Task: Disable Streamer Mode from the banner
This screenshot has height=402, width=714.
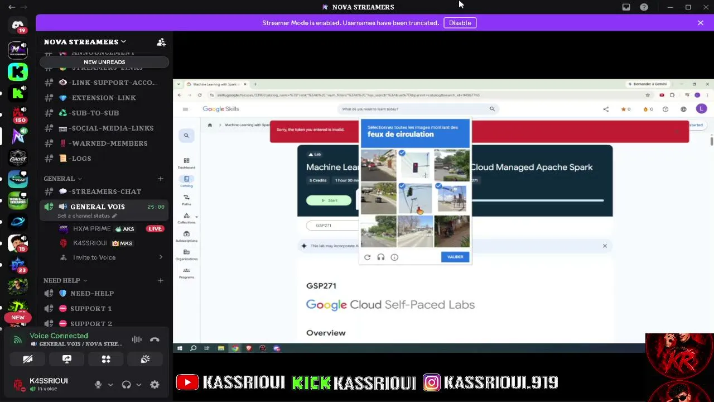Action: click(x=460, y=23)
